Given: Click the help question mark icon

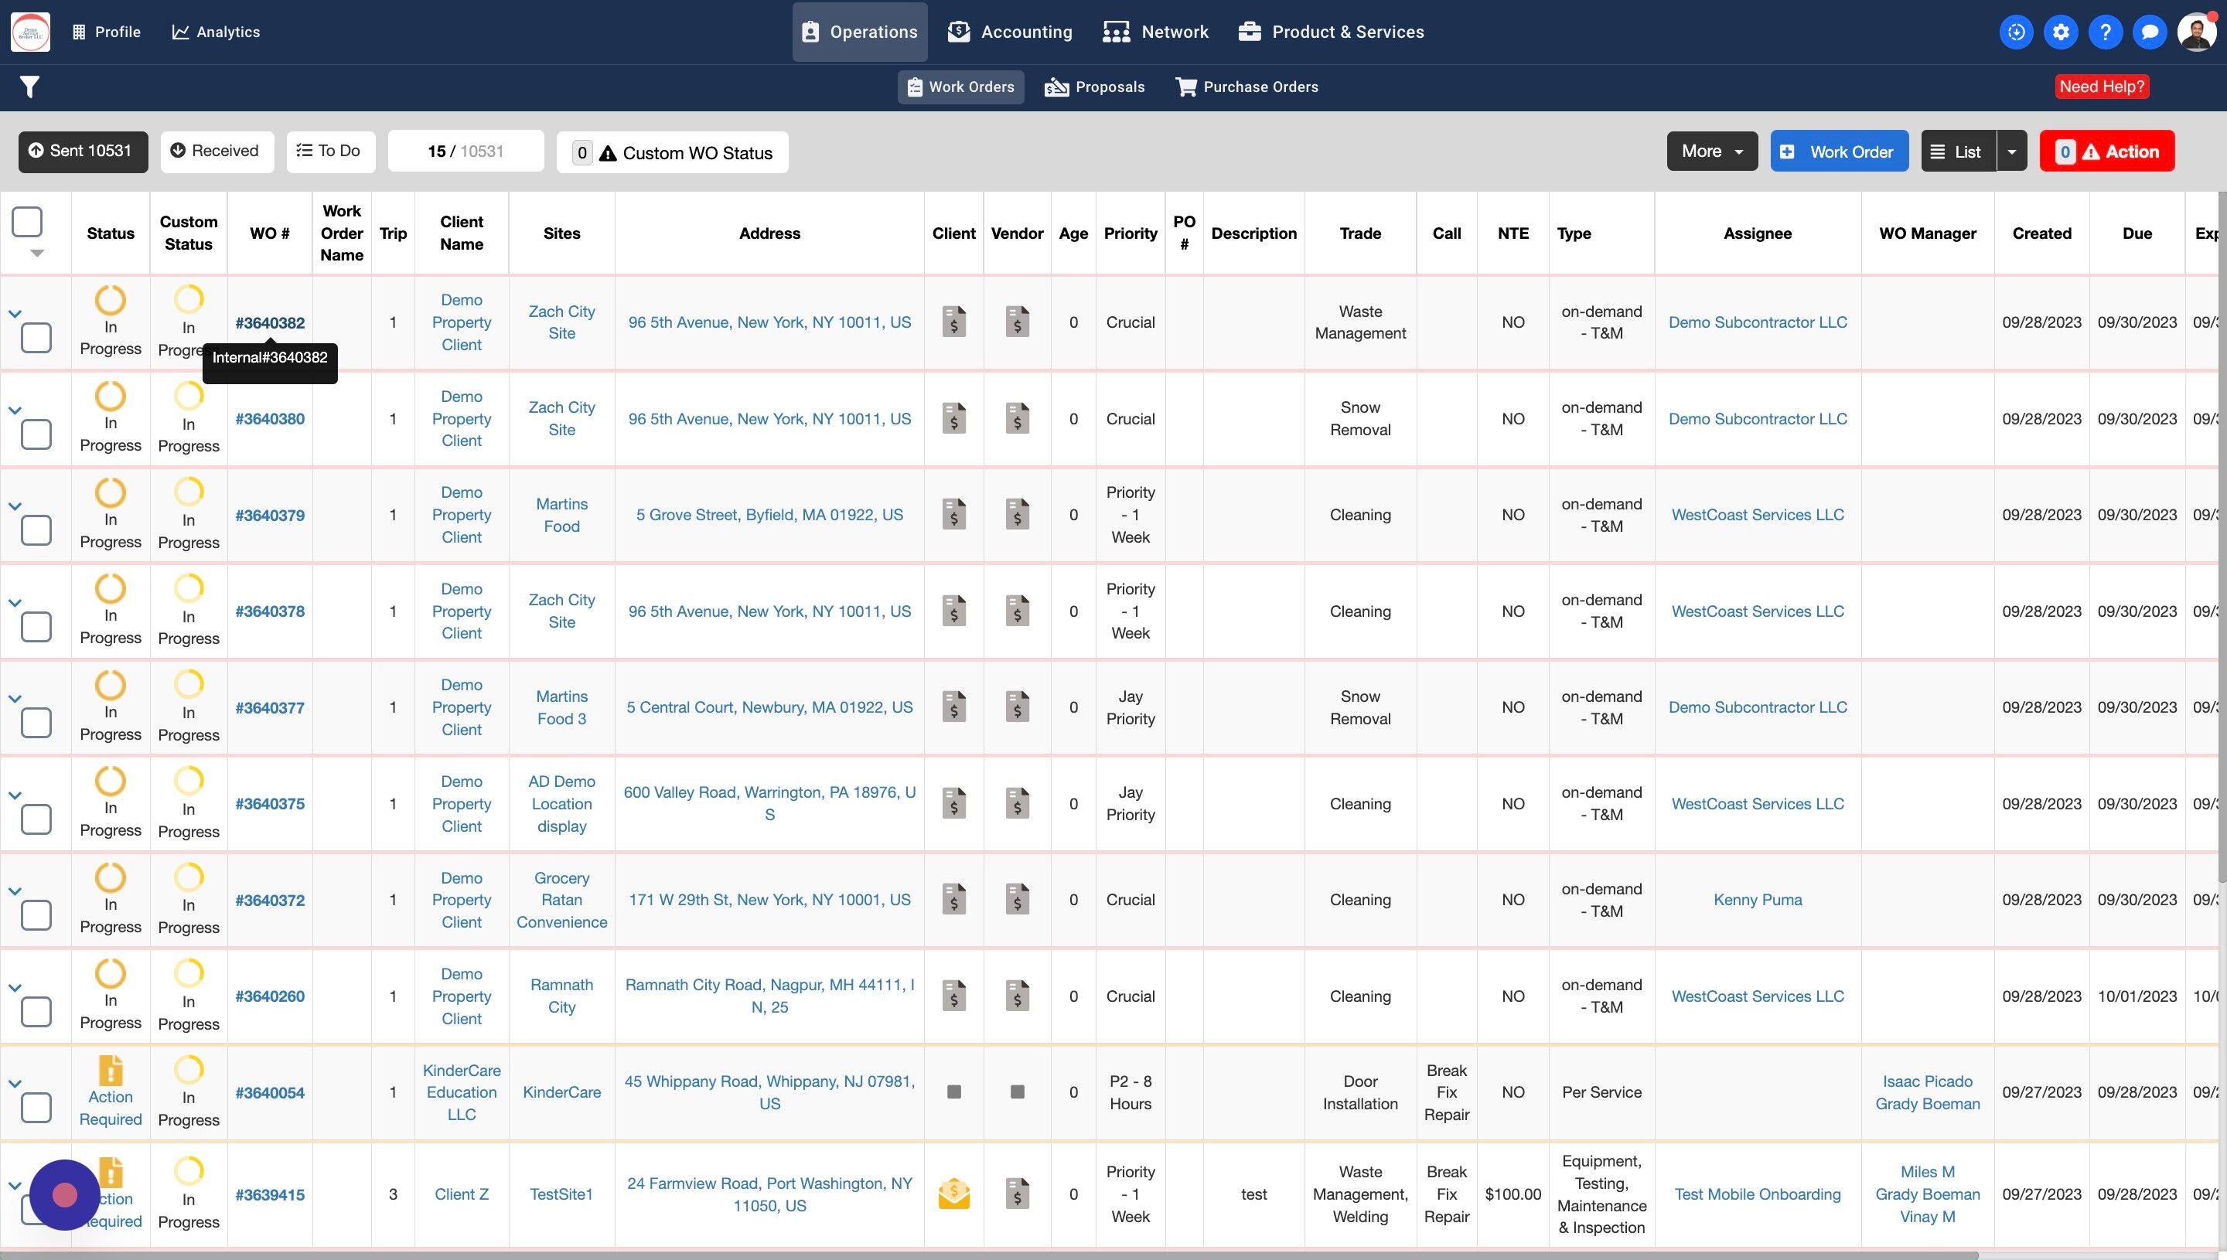Looking at the screenshot, I should [2105, 32].
